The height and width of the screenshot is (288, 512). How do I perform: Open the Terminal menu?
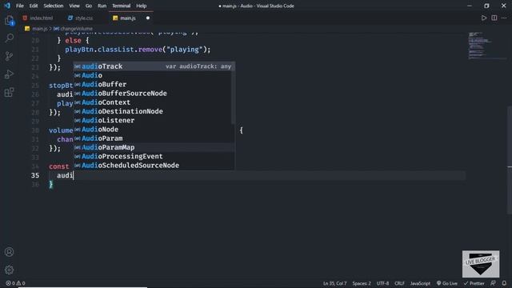[x=121, y=6]
